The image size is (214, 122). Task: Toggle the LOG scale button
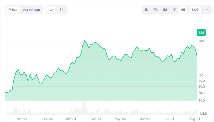(195, 10)
